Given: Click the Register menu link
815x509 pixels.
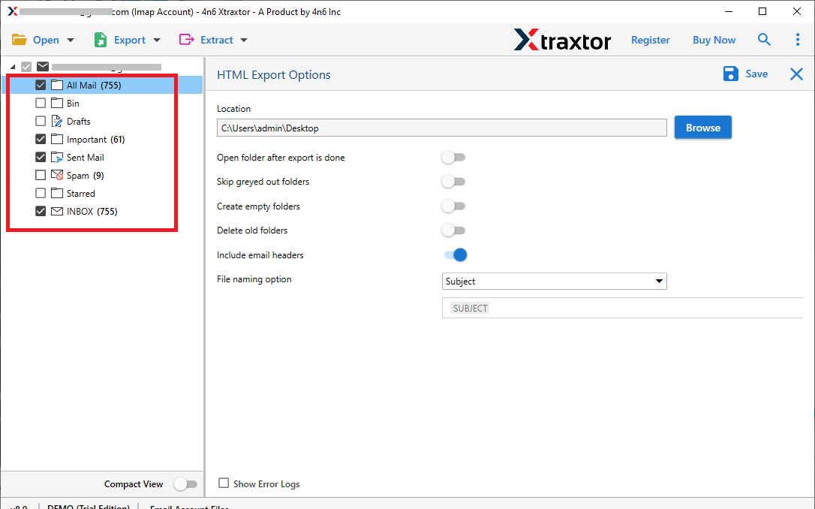Looking at the screenshot, I should [x=650, y=39].
